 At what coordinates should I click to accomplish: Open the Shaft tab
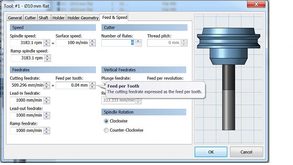[44, 18]
